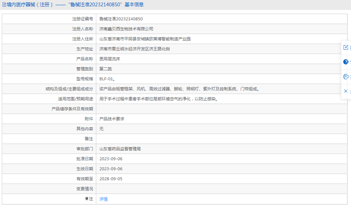Click the 注册证编号 label
This screenshot has width=351, height=208.
(83, 19)
